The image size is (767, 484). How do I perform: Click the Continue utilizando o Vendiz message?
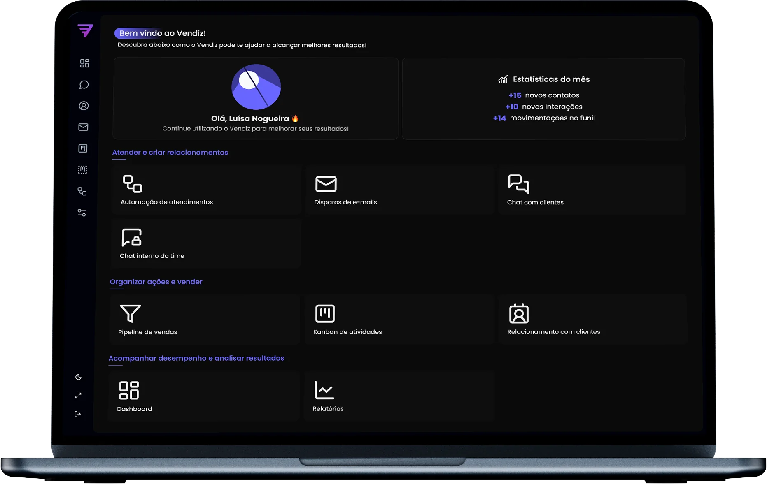pos(256,129)
